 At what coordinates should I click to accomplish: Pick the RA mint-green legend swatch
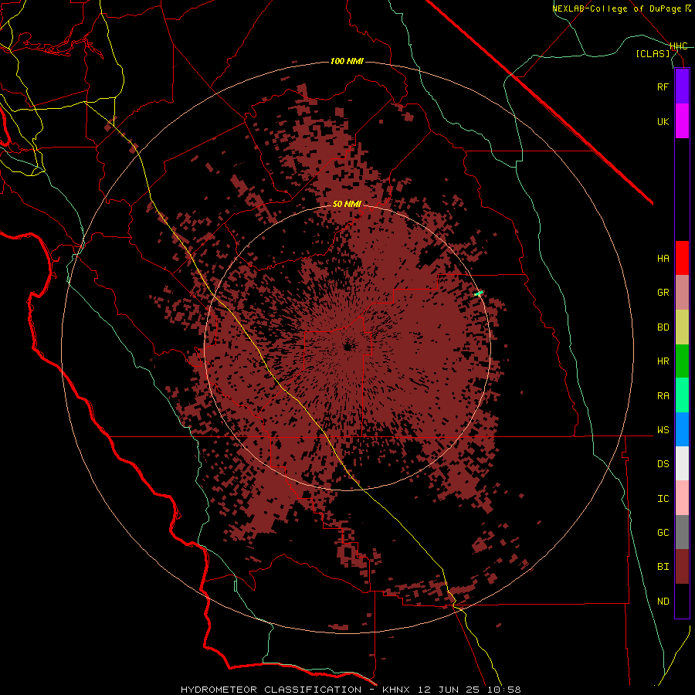point(682,395)
